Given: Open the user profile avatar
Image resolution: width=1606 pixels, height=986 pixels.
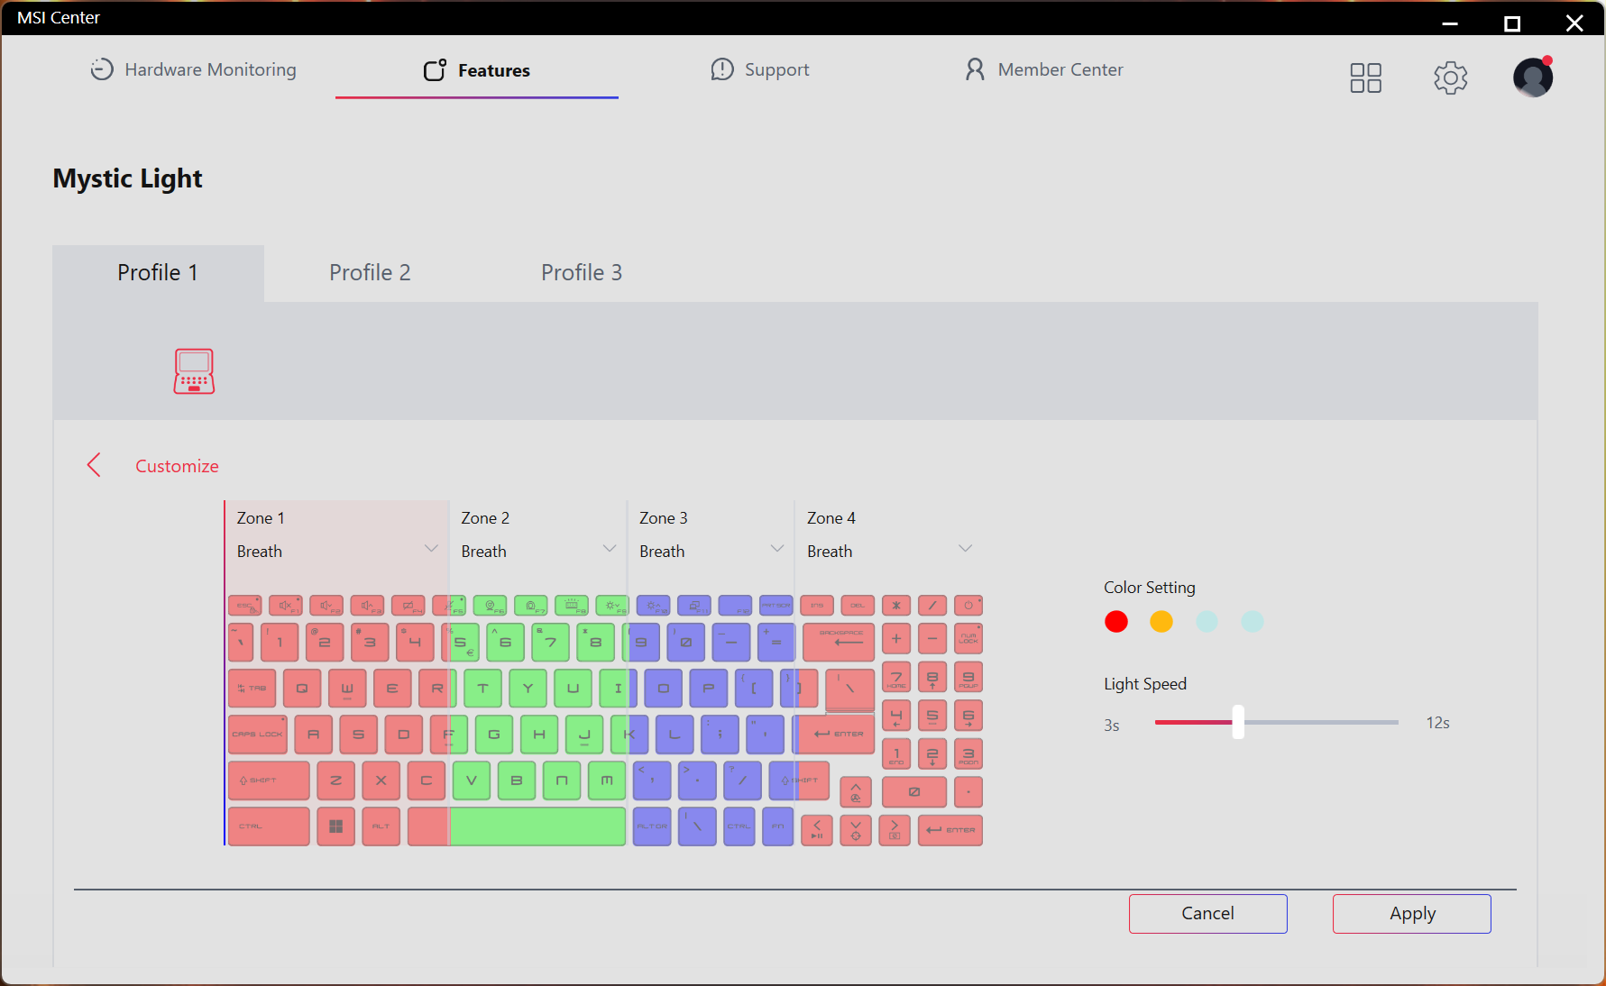Looking at the screenshot, I should click(1532, 78).
